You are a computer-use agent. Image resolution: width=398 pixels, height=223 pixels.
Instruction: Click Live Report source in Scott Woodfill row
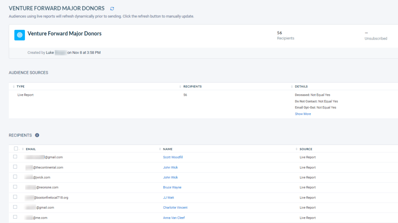(308, 157)
